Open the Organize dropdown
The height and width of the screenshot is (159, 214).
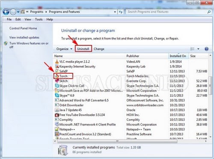(64, 49)
